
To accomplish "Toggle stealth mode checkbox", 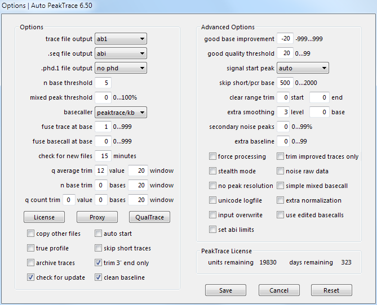I will (212, 171).
